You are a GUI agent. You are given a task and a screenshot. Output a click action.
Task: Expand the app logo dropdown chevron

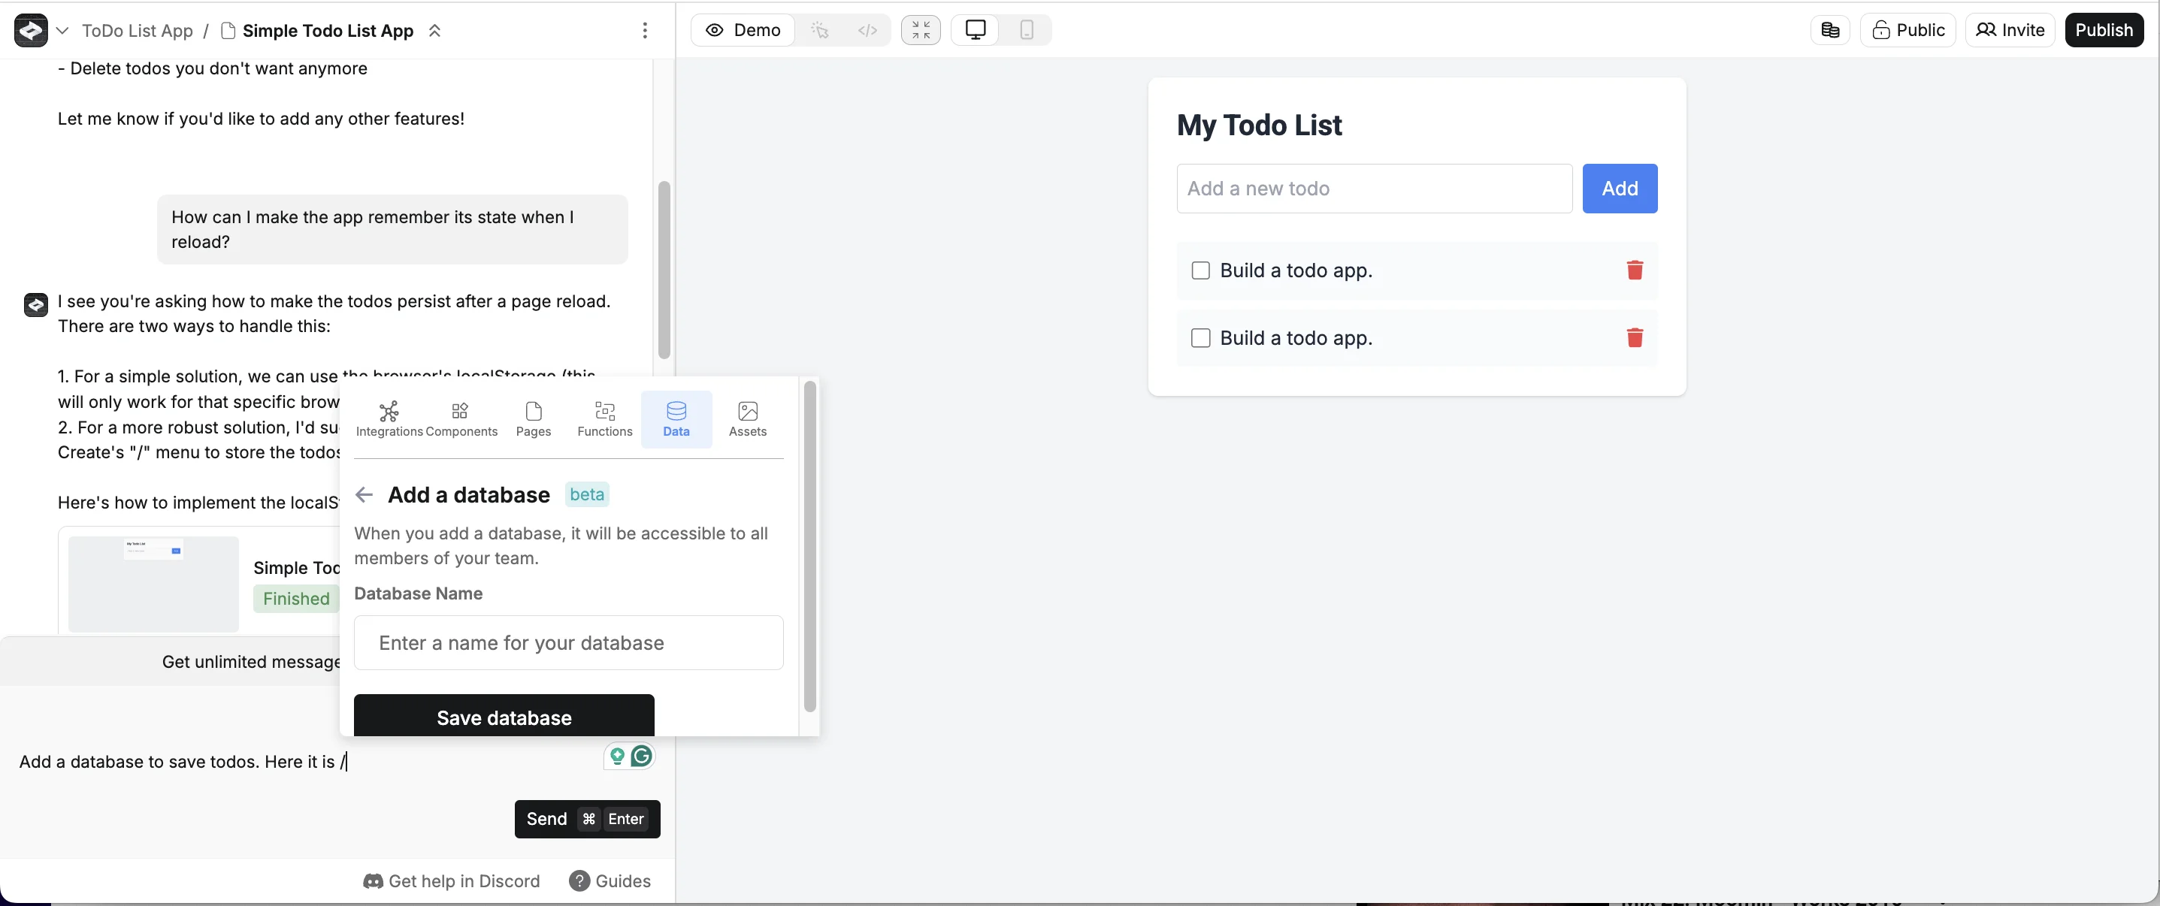62,30
